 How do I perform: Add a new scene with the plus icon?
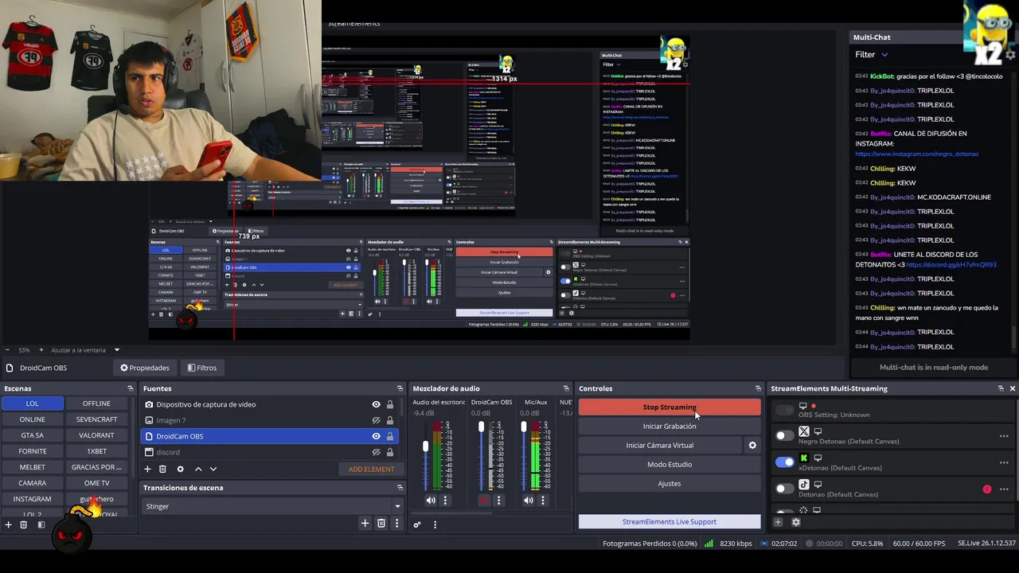pyautogui.click(x=8, y=524)
